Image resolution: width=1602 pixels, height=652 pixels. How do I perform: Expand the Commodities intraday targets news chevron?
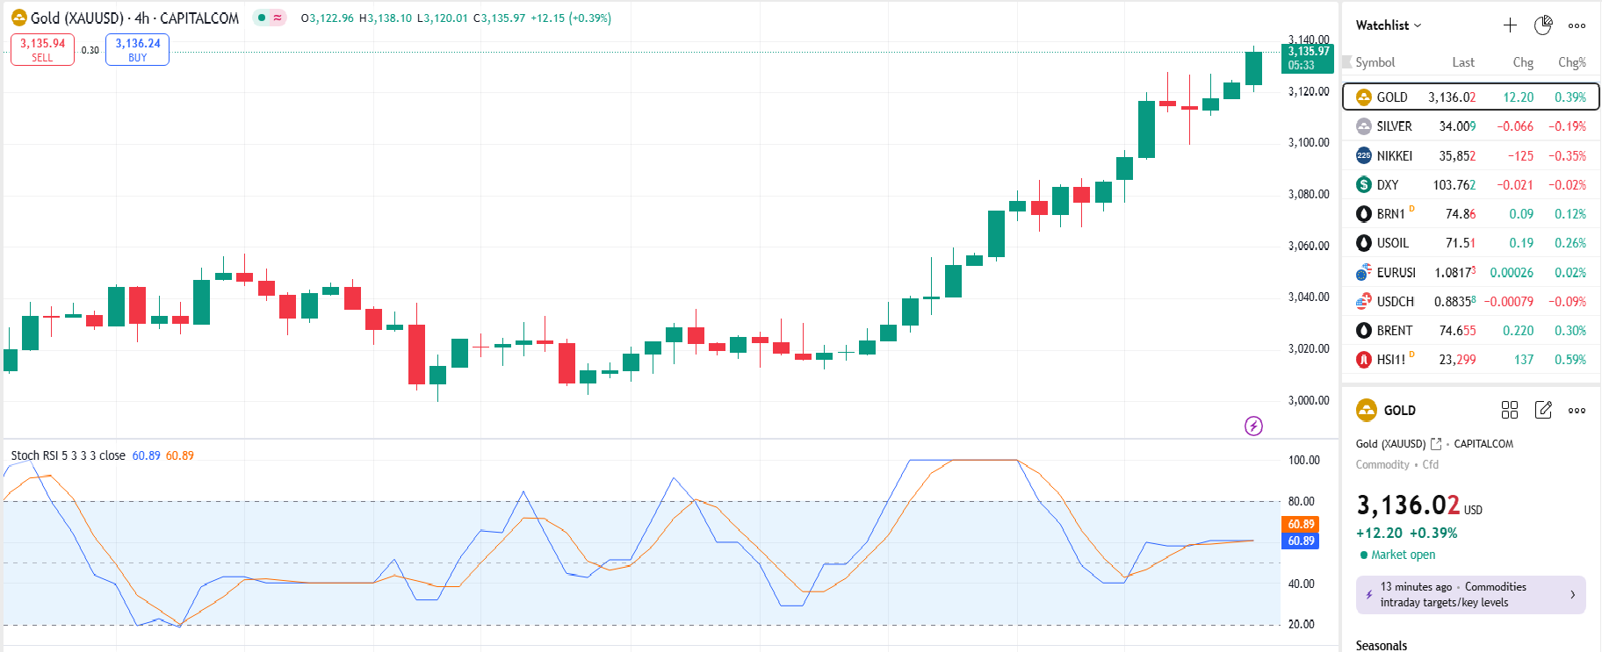pos(1572,595)
